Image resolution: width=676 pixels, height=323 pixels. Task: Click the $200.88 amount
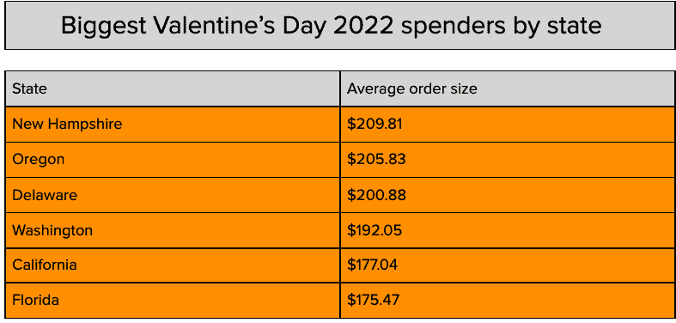[x=376, y=195]
